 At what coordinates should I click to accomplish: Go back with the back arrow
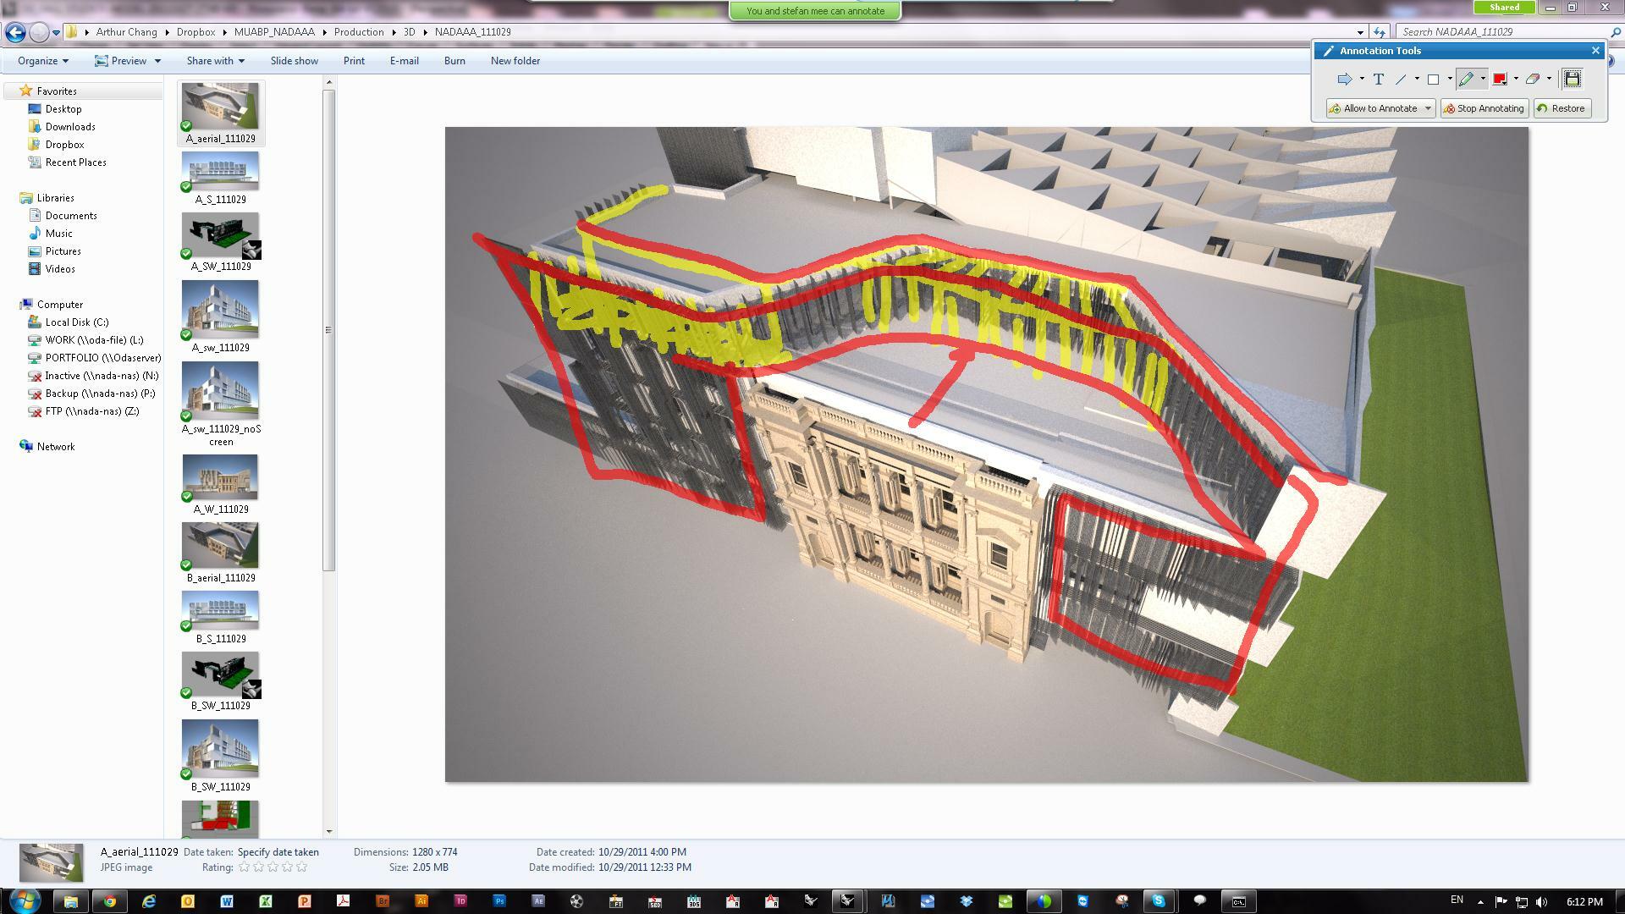15,32
